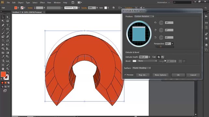Viewport: 209px width, 117px height.
Task: Click the More Options button
Action: [161, 75]
